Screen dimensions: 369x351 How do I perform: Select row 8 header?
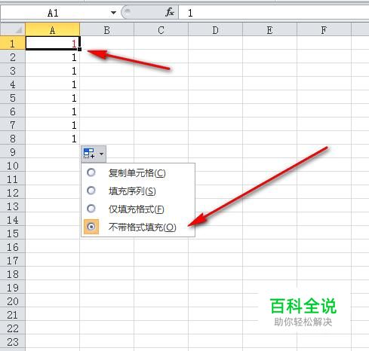13,139
